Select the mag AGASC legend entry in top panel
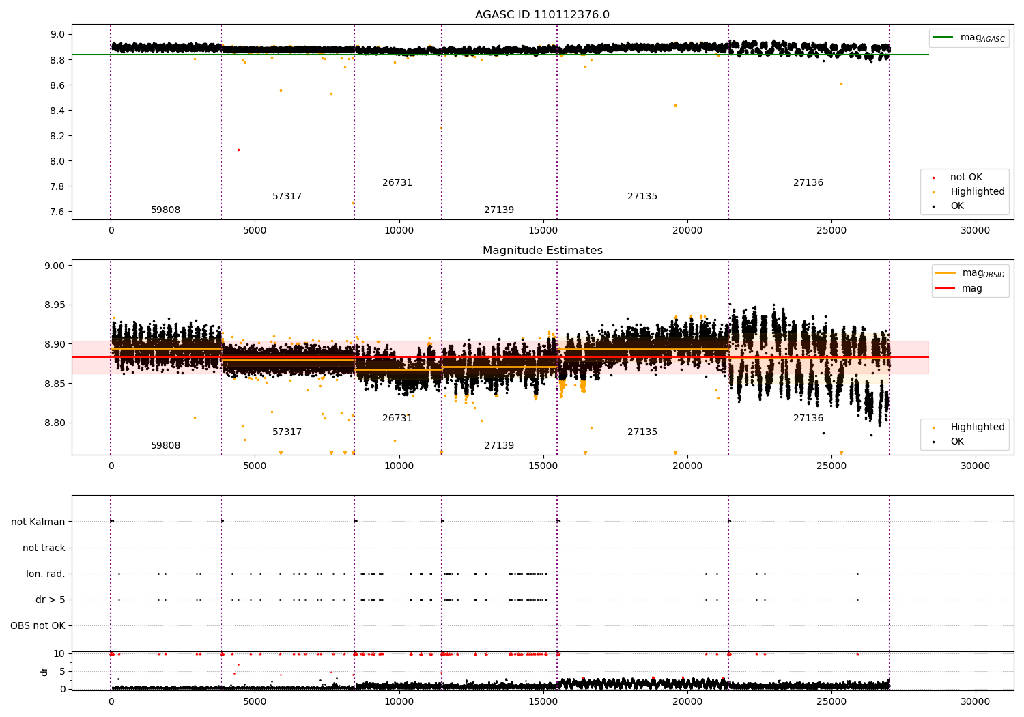This screenshot has height=717, width=1024. coord(969,38)
